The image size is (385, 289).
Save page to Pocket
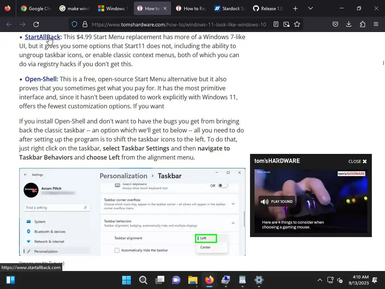point(335,24)
